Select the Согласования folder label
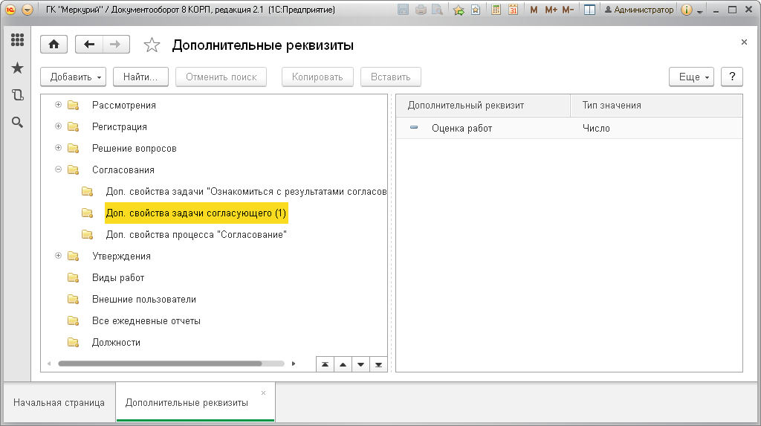The image size is (761, 426). tap(123, 170)
